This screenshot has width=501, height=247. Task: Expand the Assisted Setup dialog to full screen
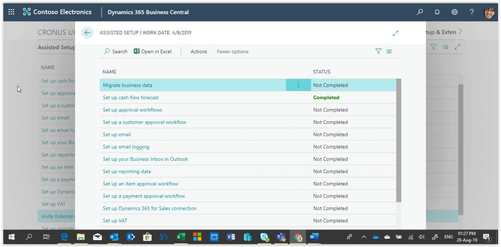click(395, 33)
